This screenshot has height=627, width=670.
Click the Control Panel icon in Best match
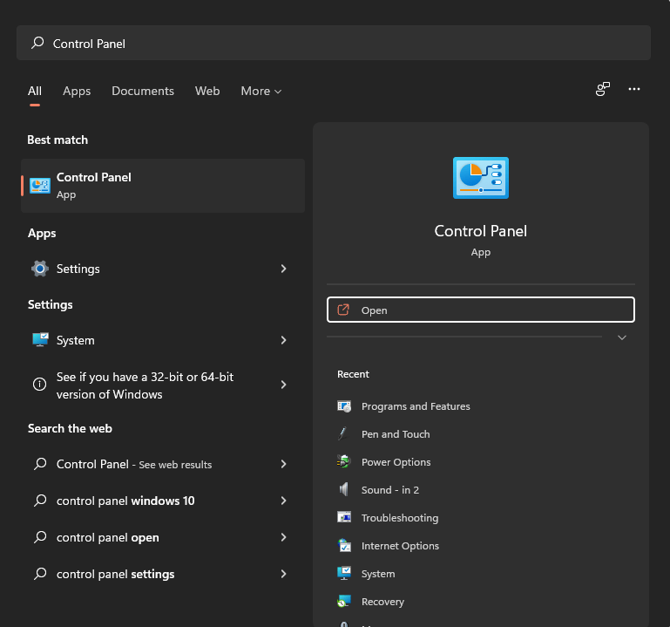click(40, 186)
